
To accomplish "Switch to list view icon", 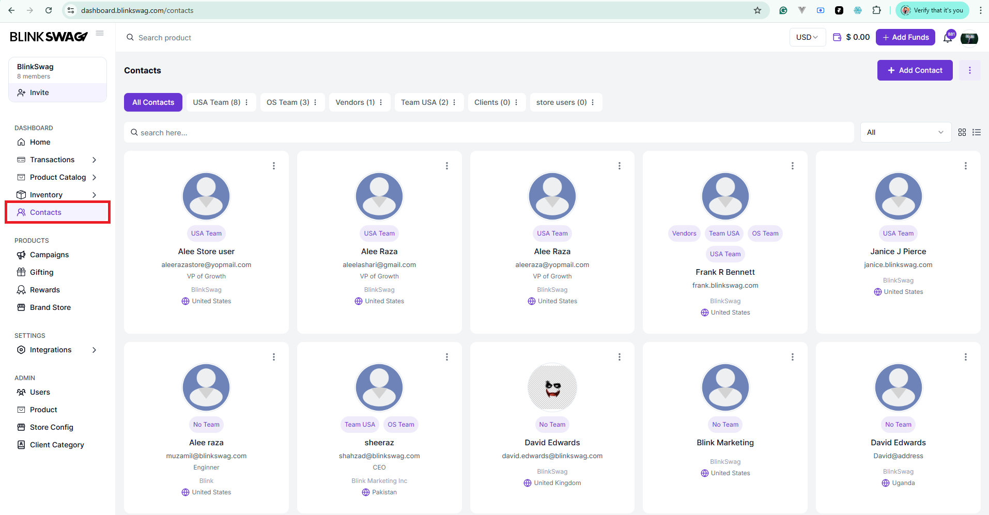I will (x=976, y=132).
